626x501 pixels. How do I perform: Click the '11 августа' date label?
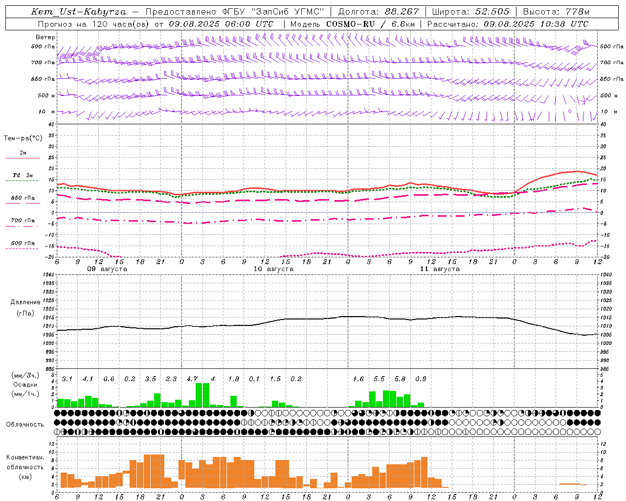click(x=440, y=269)
